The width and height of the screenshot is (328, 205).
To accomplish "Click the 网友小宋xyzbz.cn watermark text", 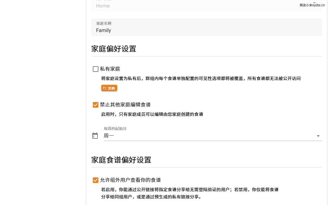I will tap(312, 5).
